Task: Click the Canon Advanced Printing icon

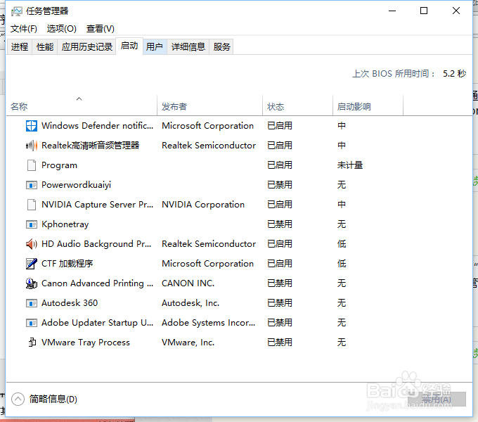Action: click(32, 283)
